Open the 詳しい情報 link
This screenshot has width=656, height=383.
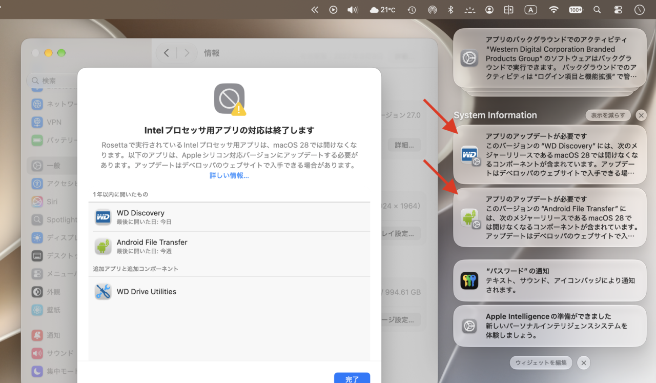click(229, 175)
